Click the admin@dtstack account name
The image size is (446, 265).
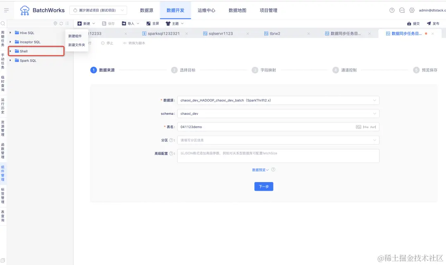(x=432, y=10)
